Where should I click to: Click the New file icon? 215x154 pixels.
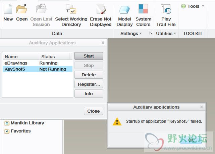pos(8,9)
